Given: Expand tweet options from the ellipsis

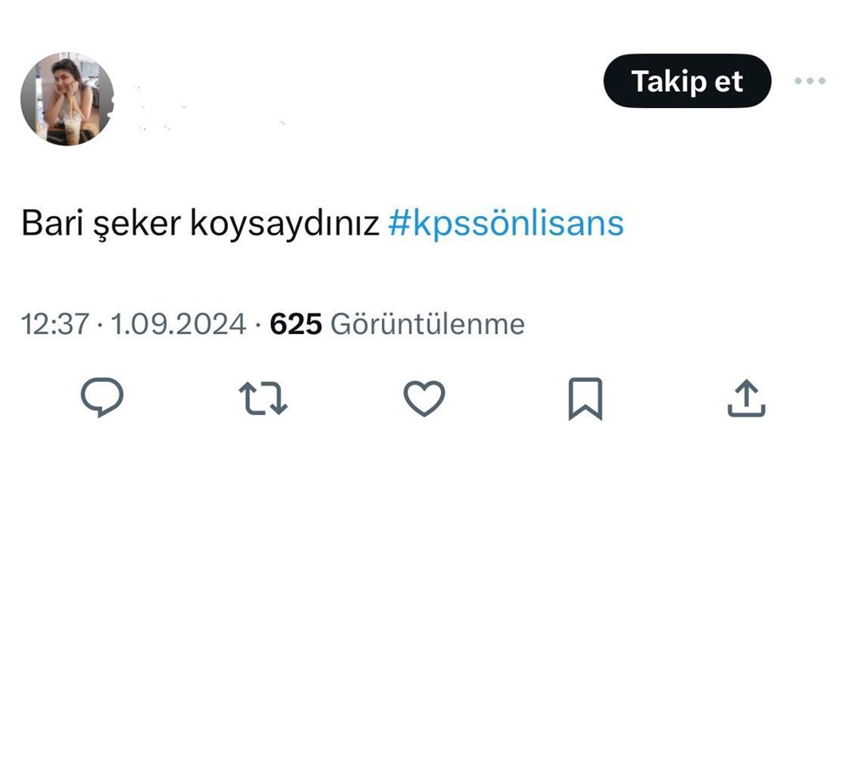Looking at the screenshot, I should pos(810,81).
